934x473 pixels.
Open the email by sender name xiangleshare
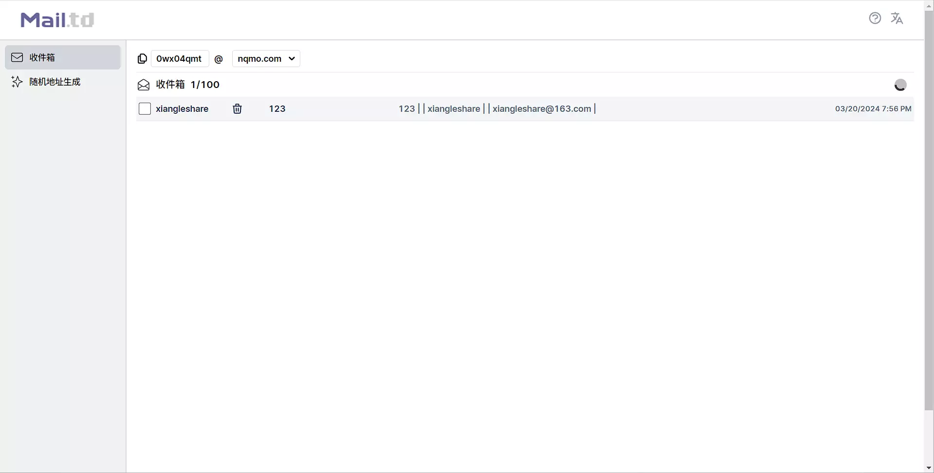point(182,109)
